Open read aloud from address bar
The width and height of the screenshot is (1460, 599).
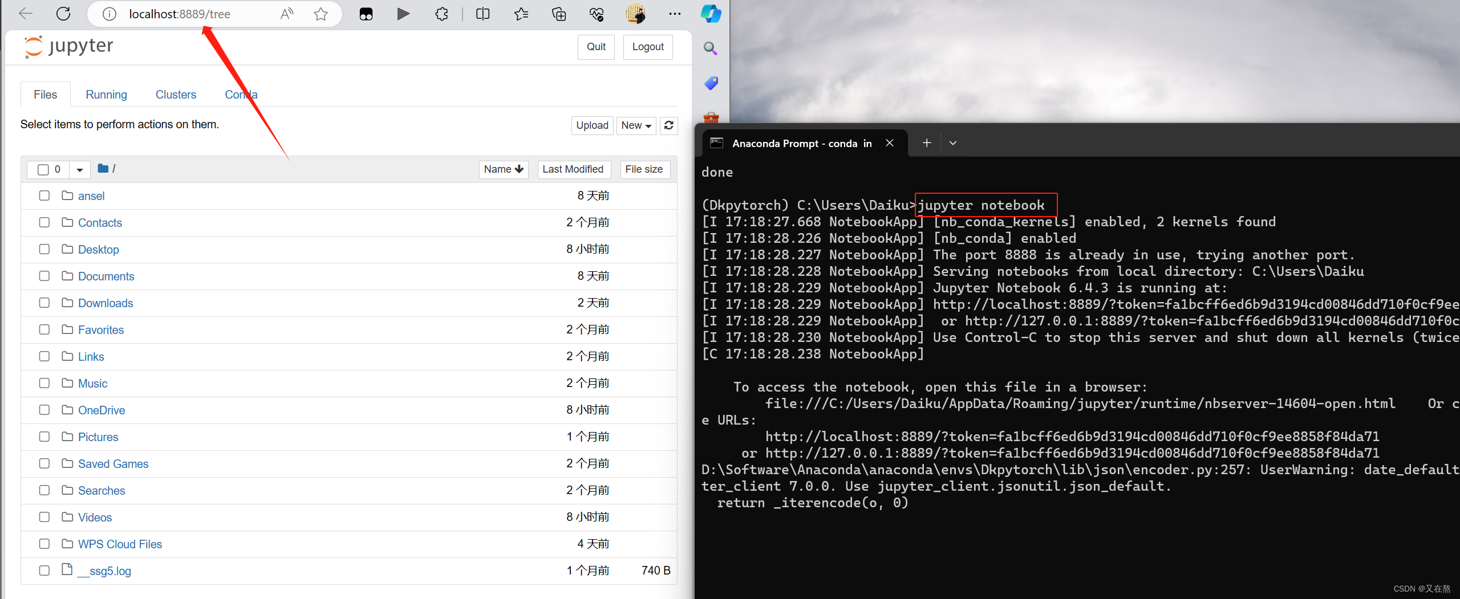coord(287,14)
